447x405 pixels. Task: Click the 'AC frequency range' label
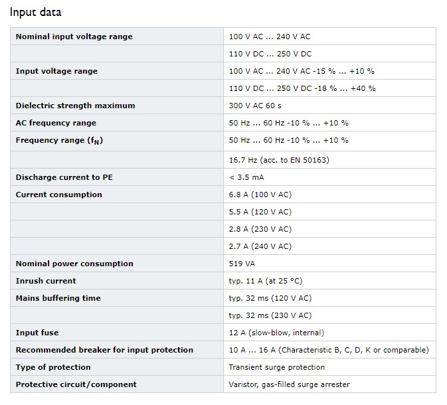tap(56, 123)
